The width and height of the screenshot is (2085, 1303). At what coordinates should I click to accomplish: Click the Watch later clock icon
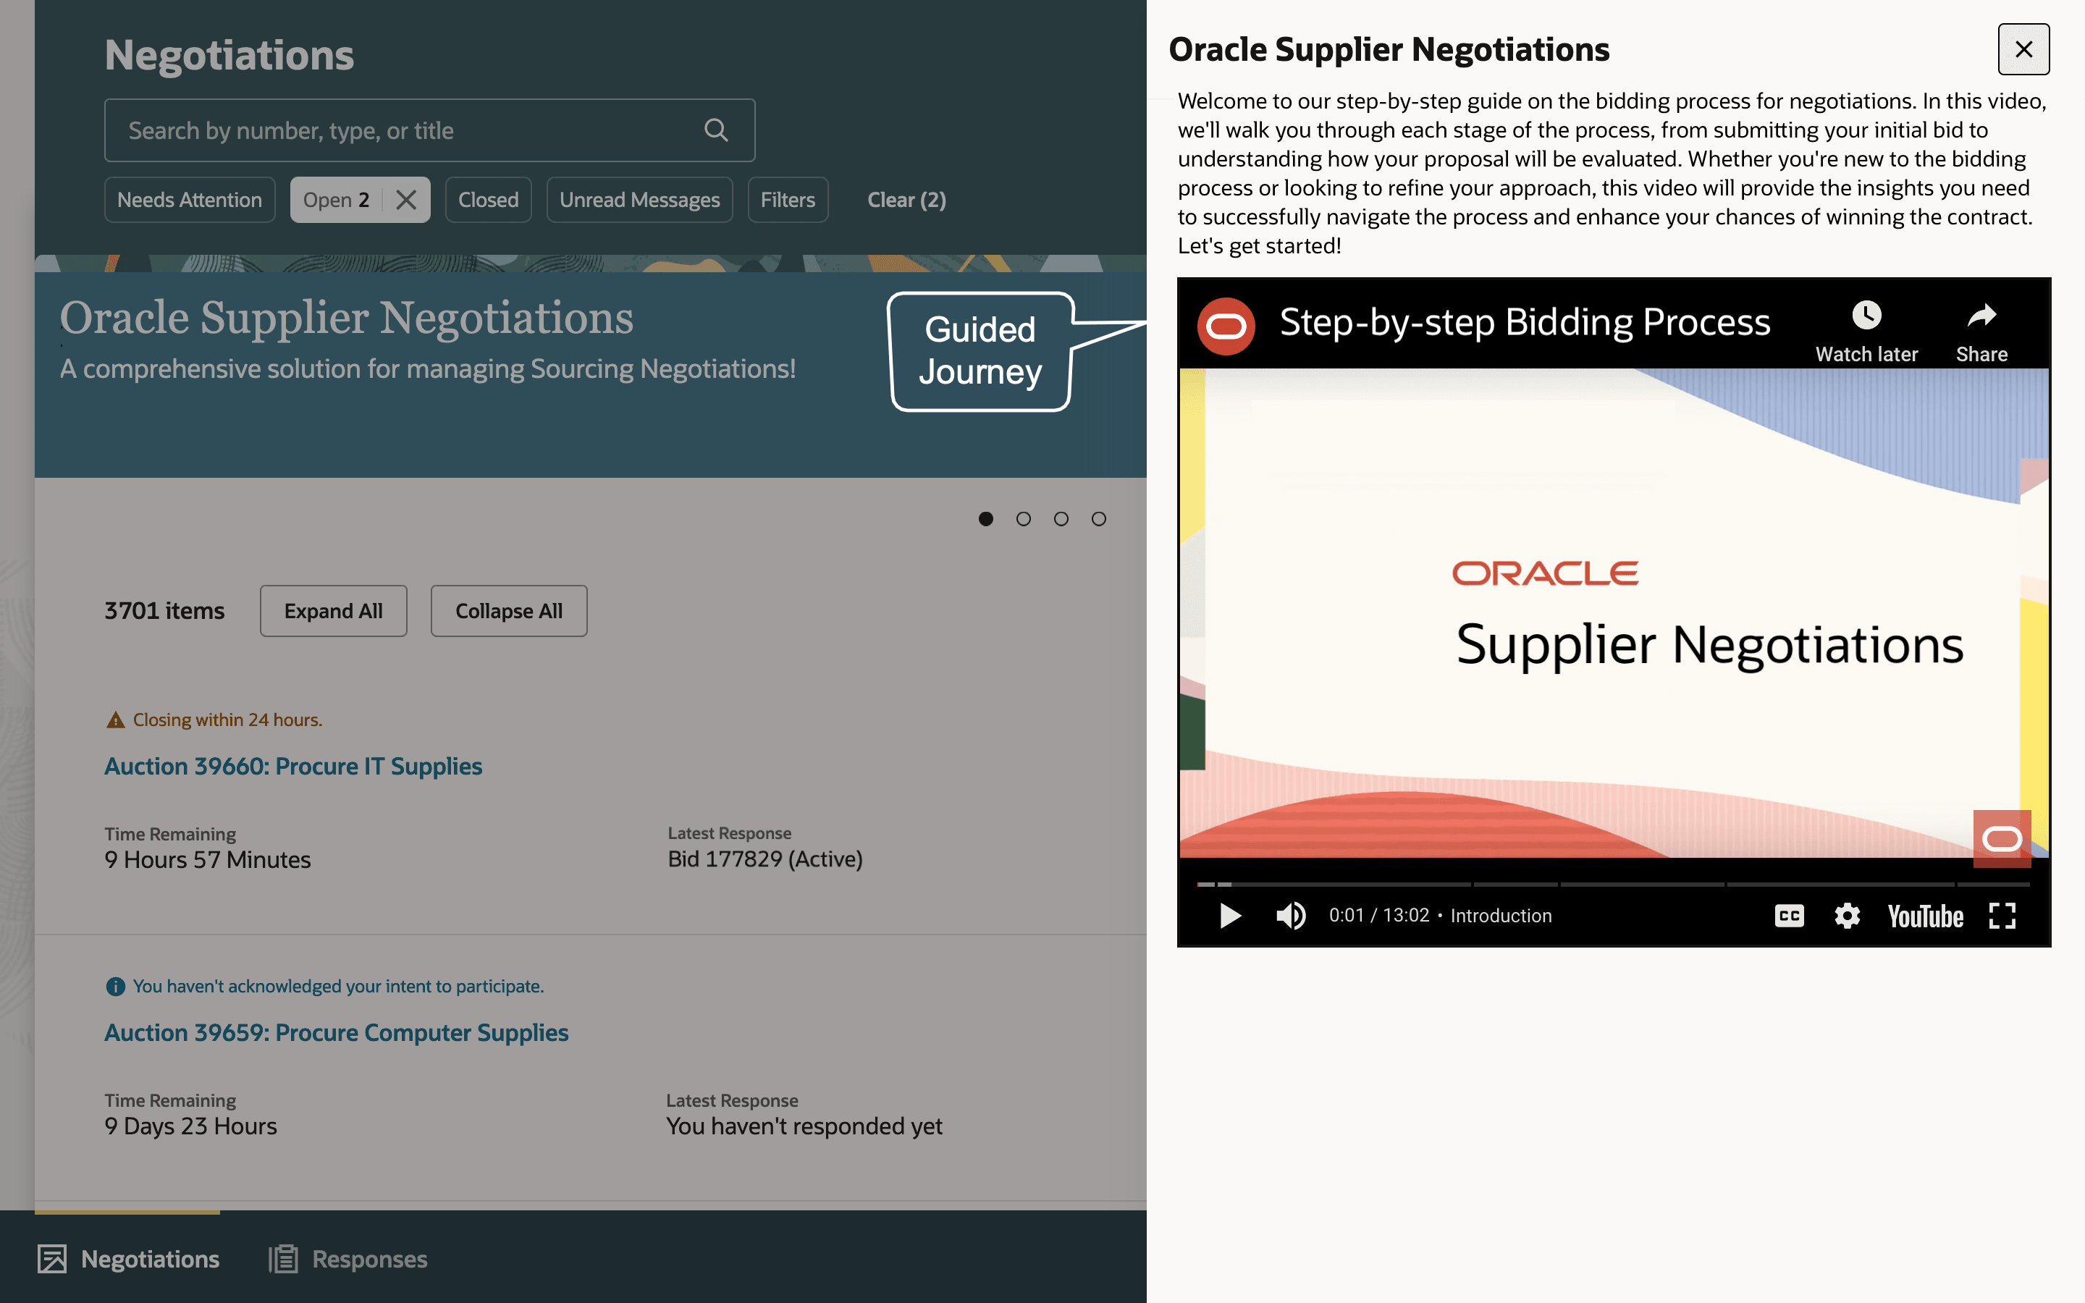pos(1866,316)
